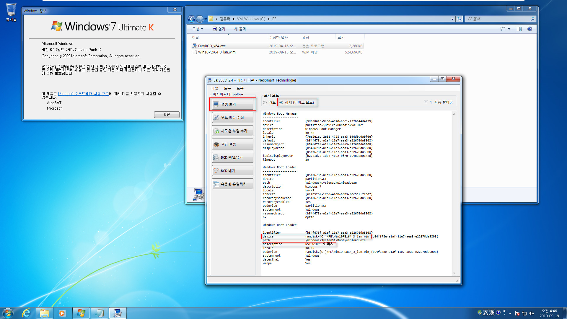Screen dimensions: 567x319
Task: Open Edit Boot Menu in EasyBCD
Action: [x=232, y=118]
